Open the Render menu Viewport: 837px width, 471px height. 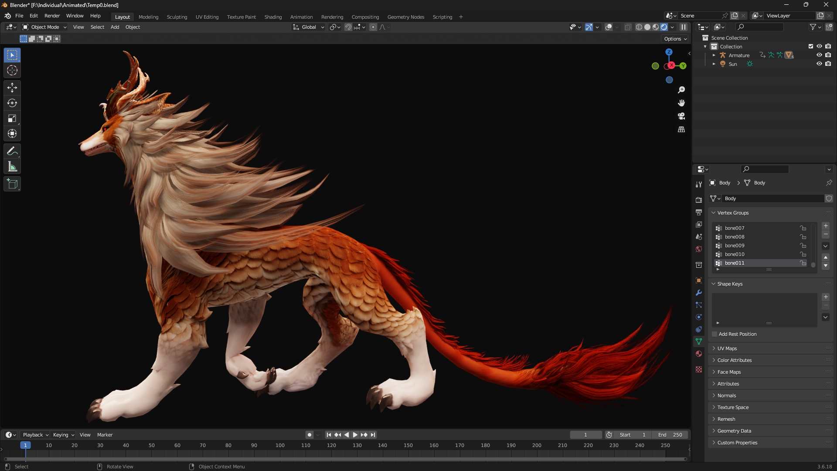[52, 16]
